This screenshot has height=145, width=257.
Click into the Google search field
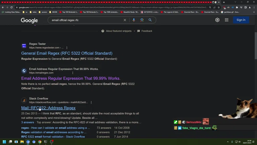87,20
